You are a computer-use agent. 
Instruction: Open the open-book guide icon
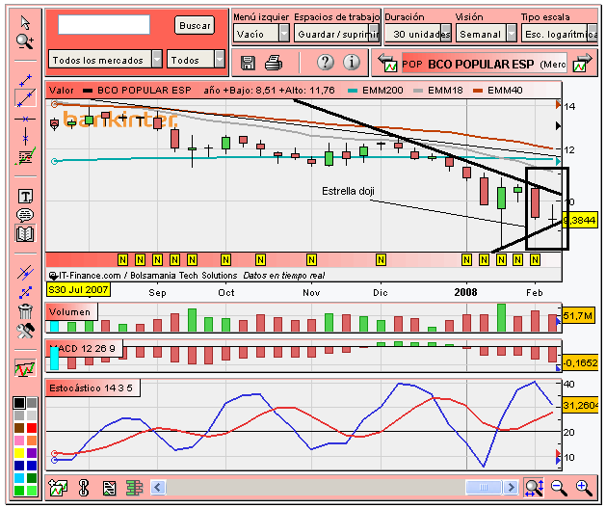(25, 233)
